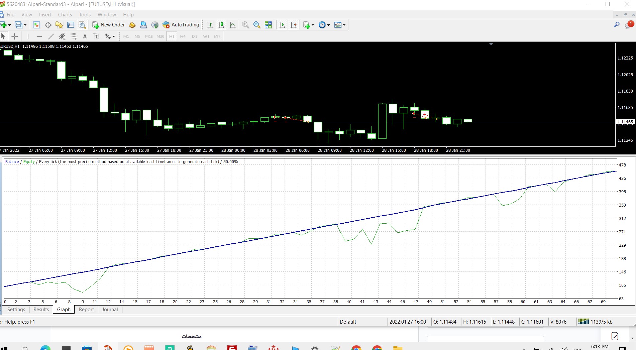Open the Tools menu
Screen dimensions: 636x350
coord(85,15)
